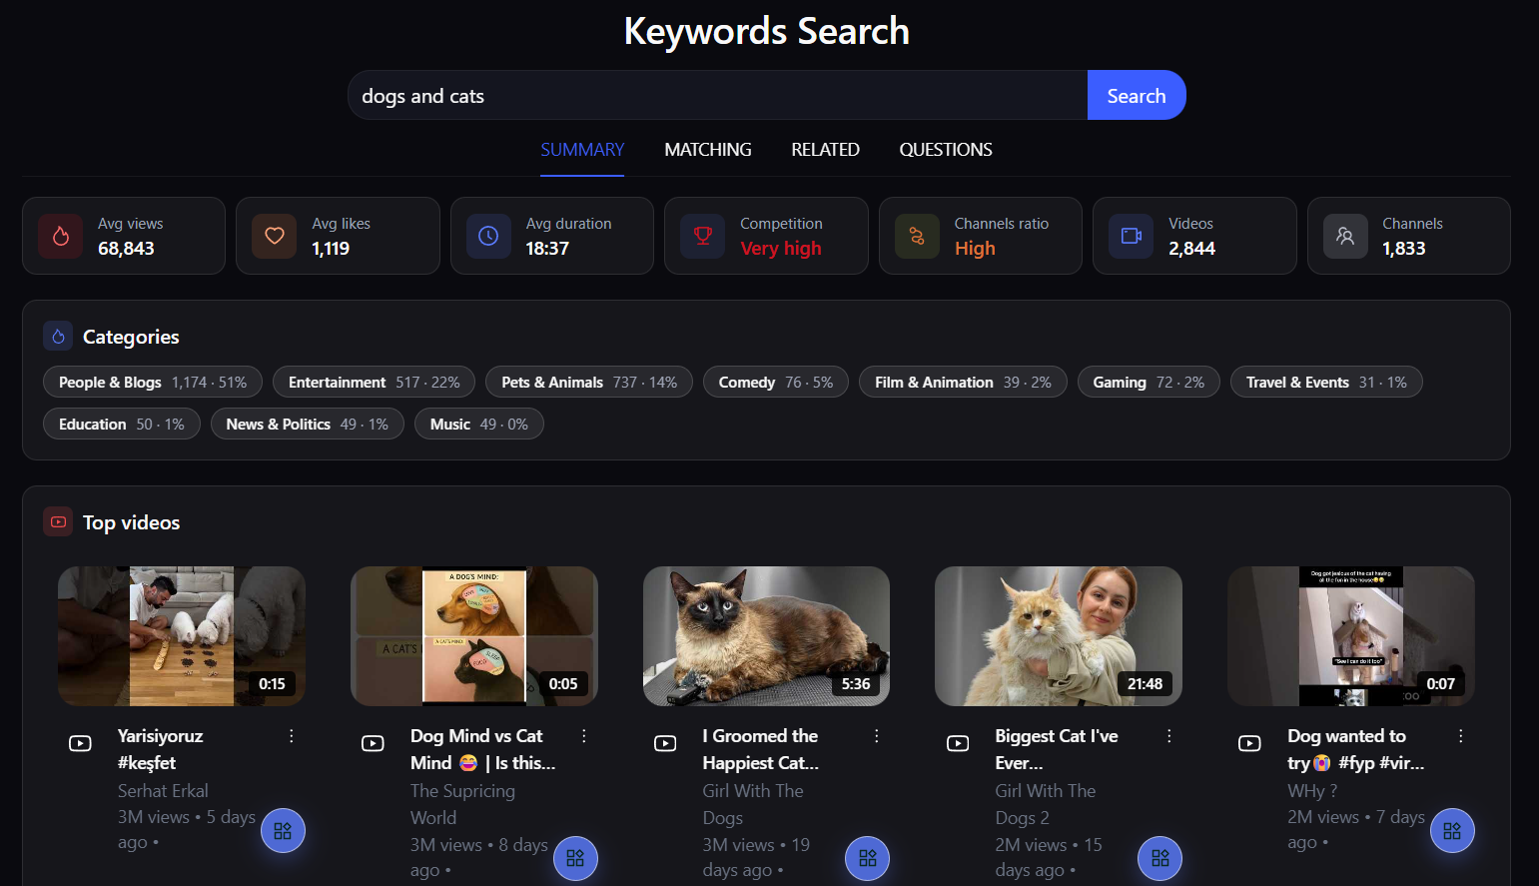Viewport: 1539px width, 886px height.
Task: Select the Gaming category chip
Action: (x=1149, y=383)
